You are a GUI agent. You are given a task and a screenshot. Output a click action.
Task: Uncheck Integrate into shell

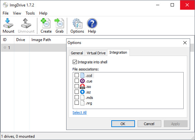point(75,62)
